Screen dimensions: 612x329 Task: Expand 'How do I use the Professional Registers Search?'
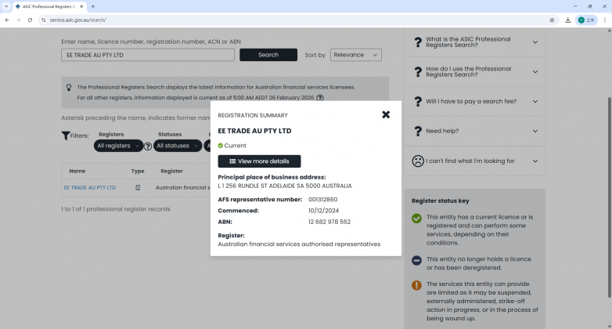pos(474,72)
